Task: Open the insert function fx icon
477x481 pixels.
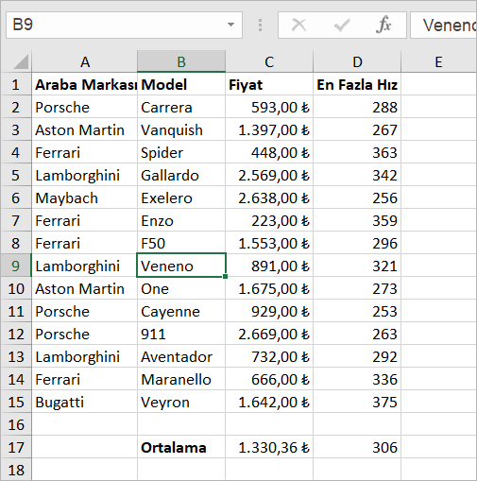Action: click(383, 25)
